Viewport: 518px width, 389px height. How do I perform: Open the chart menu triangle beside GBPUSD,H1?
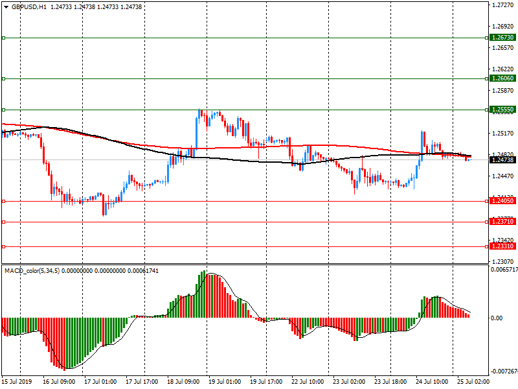[x=6, y=7]
